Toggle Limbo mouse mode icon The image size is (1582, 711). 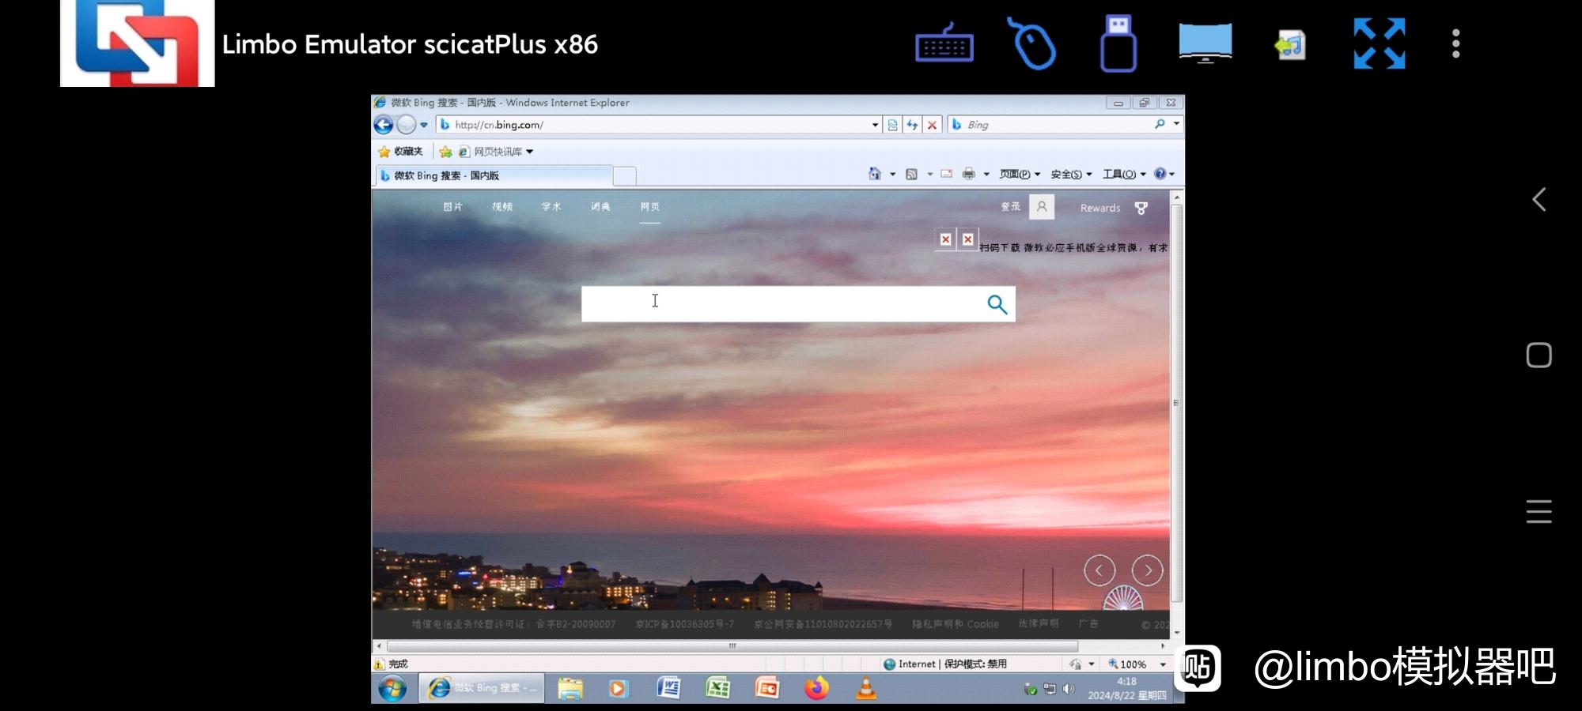1032,44
